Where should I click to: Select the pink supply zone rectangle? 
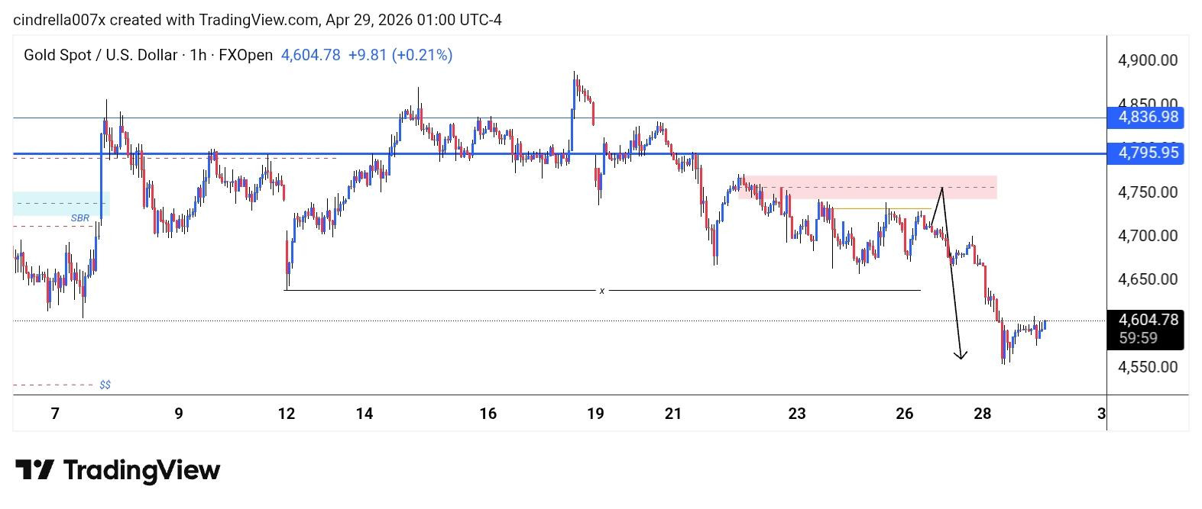(x=867, y=187)
